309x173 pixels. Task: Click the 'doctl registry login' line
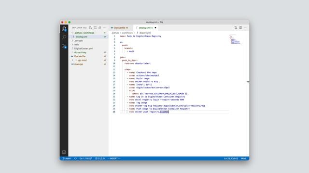(156, 99)
